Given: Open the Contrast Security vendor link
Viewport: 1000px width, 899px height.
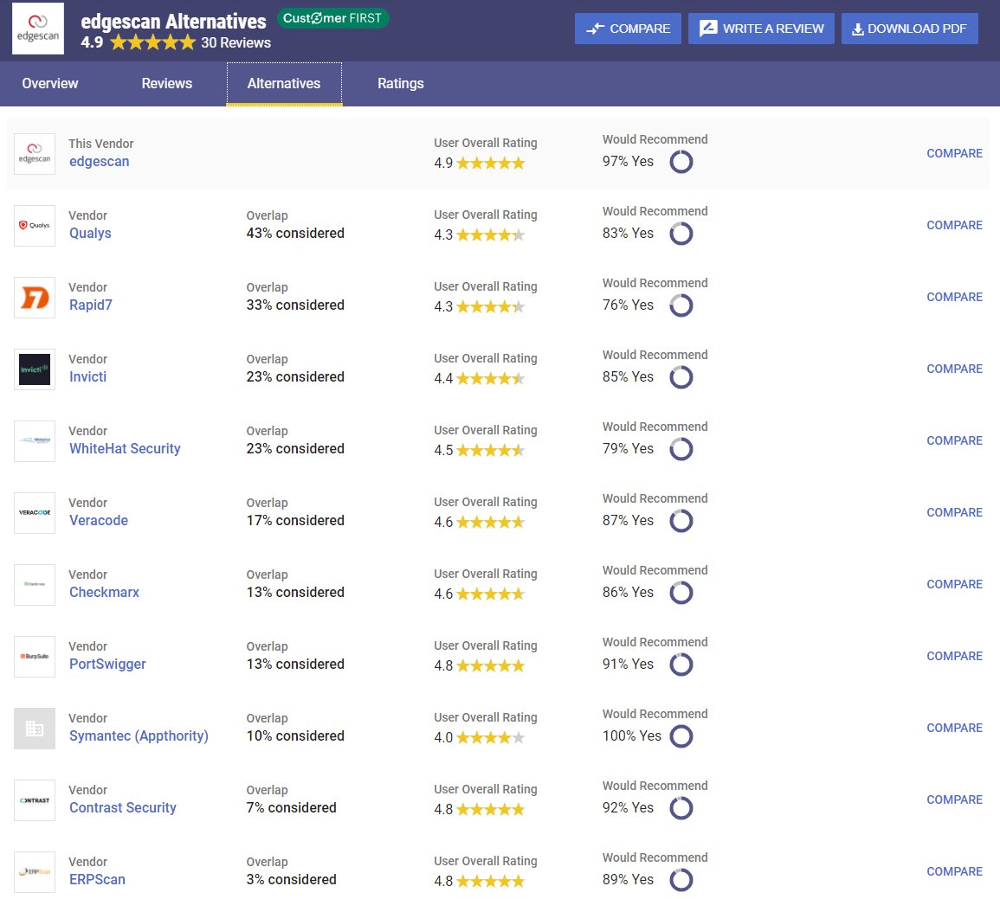Looking at the screenshot, I should point(122,808).
